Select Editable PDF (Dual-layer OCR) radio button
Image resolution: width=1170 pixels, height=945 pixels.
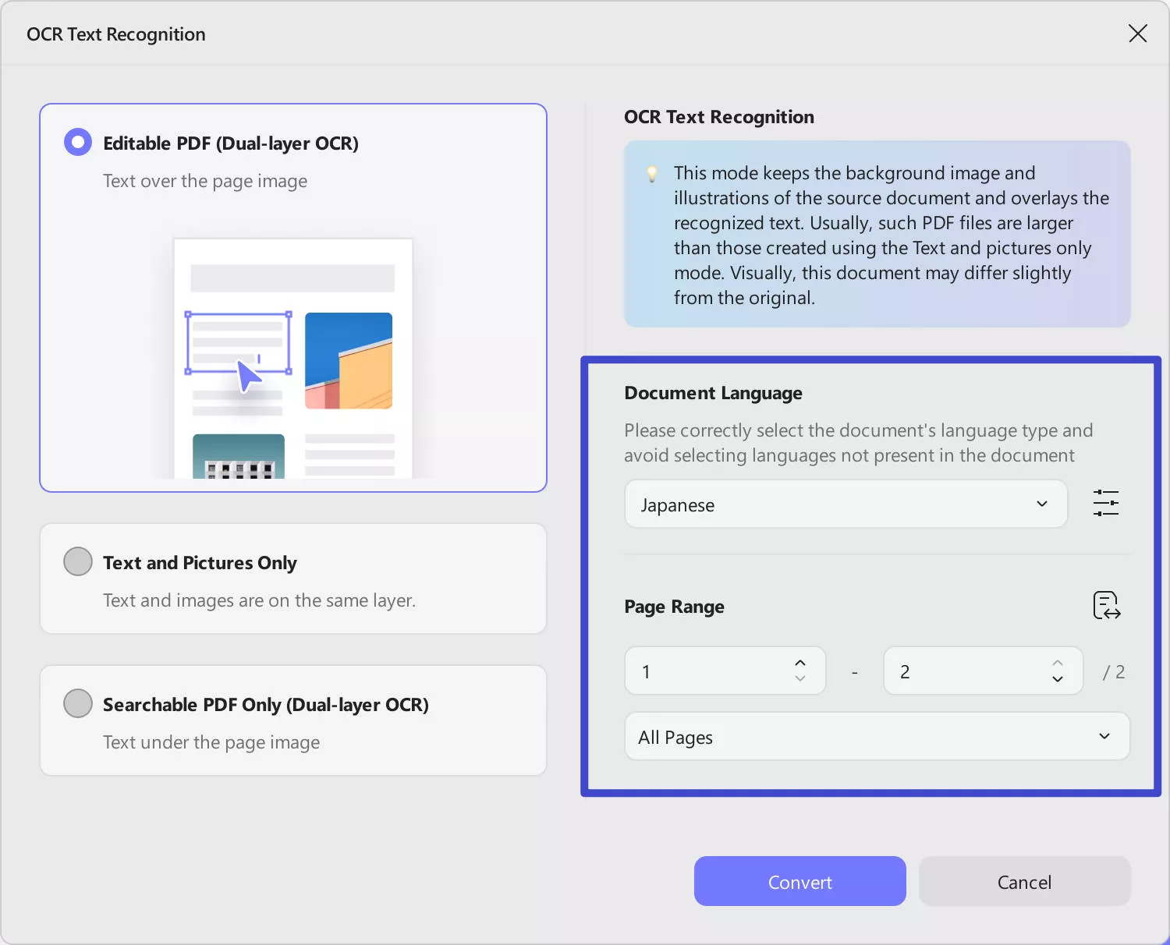pos(78,143)
